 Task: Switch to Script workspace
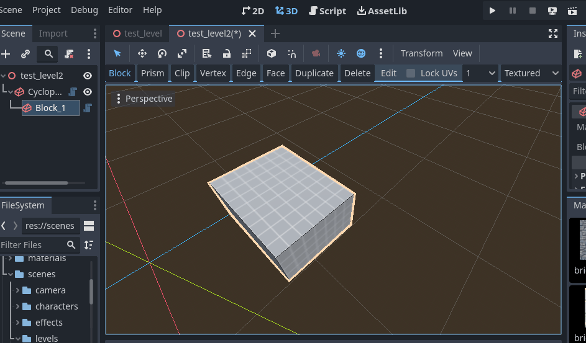pos(327,11)
